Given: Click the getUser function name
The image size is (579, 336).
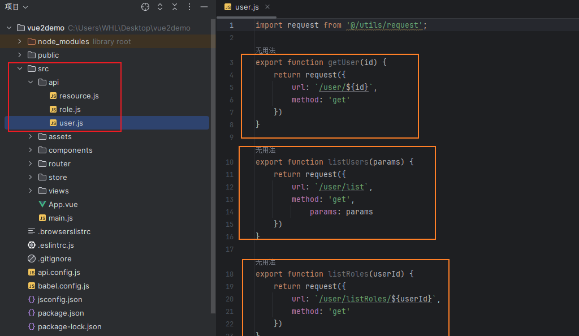Looking at the screenshot, I should [x=344, y=62].
